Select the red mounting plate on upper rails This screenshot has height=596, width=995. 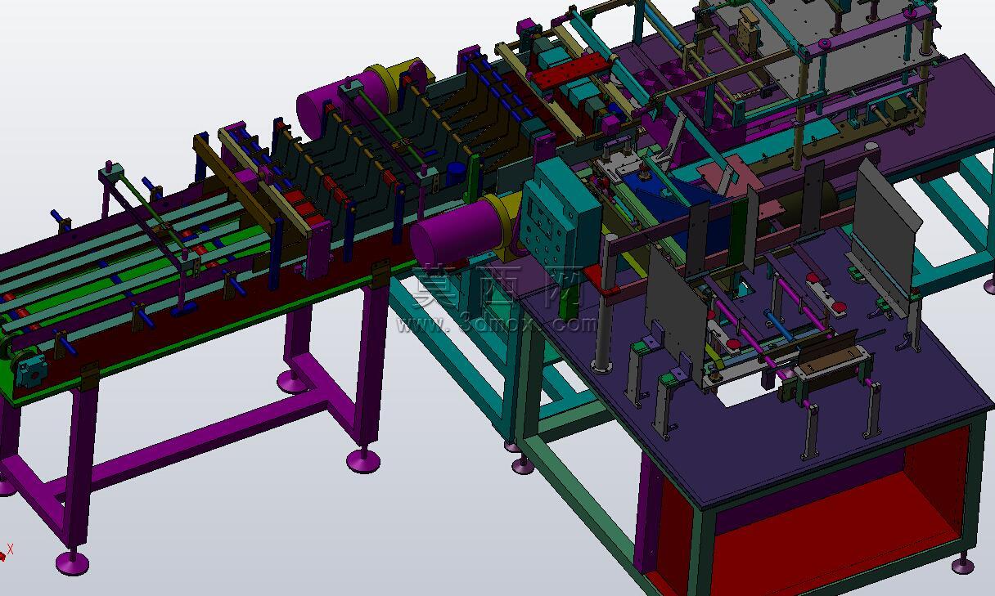574,73
